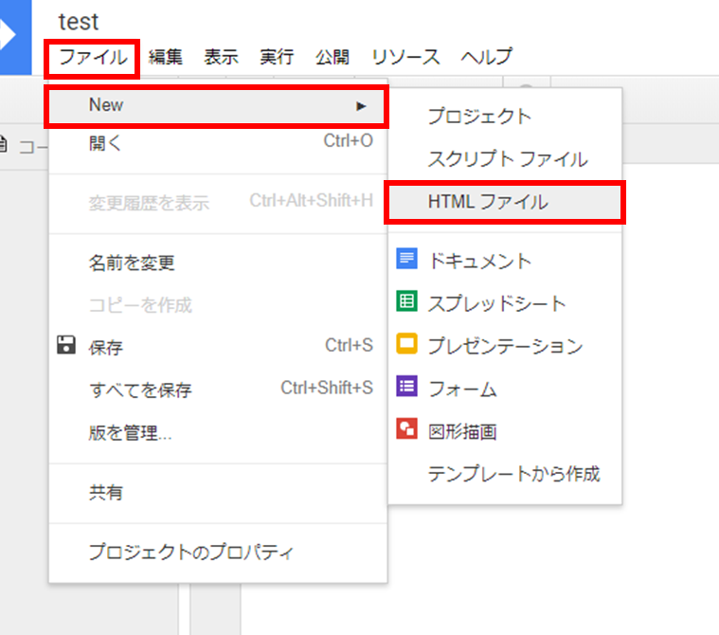
Task: Choose ドキュメント label in New submenu
Action: (x=479, y=261)
